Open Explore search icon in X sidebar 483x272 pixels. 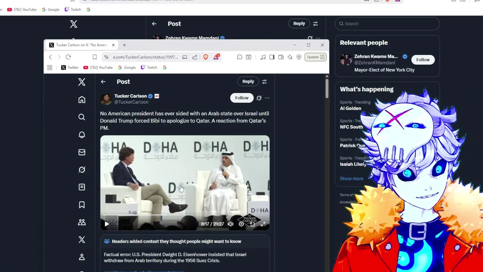(x=82, y=117)
